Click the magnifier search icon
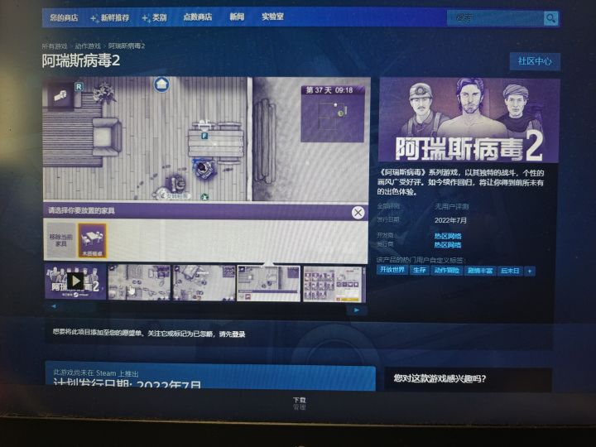596x447 pixels. (550, 18)
